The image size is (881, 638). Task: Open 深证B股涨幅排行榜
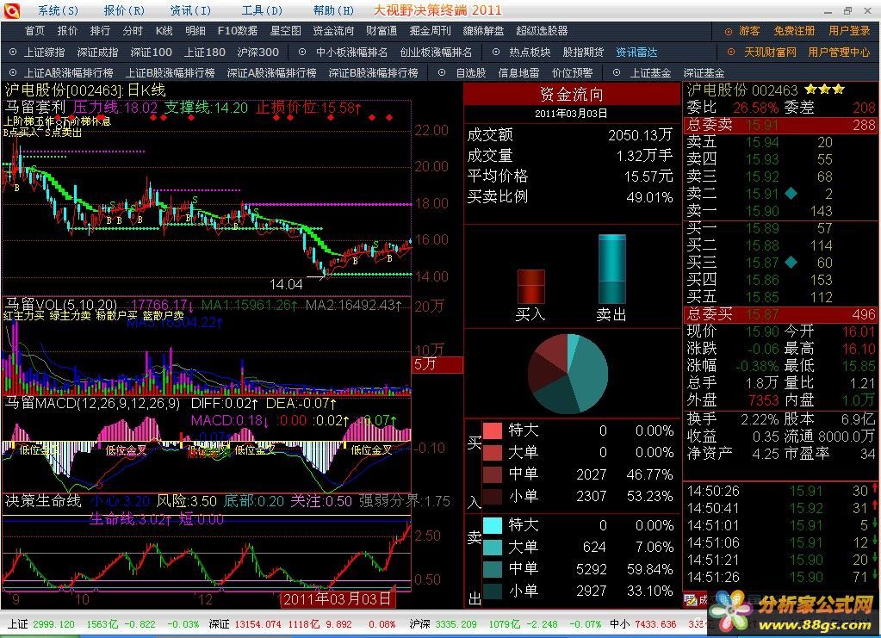tap(374, 73)
